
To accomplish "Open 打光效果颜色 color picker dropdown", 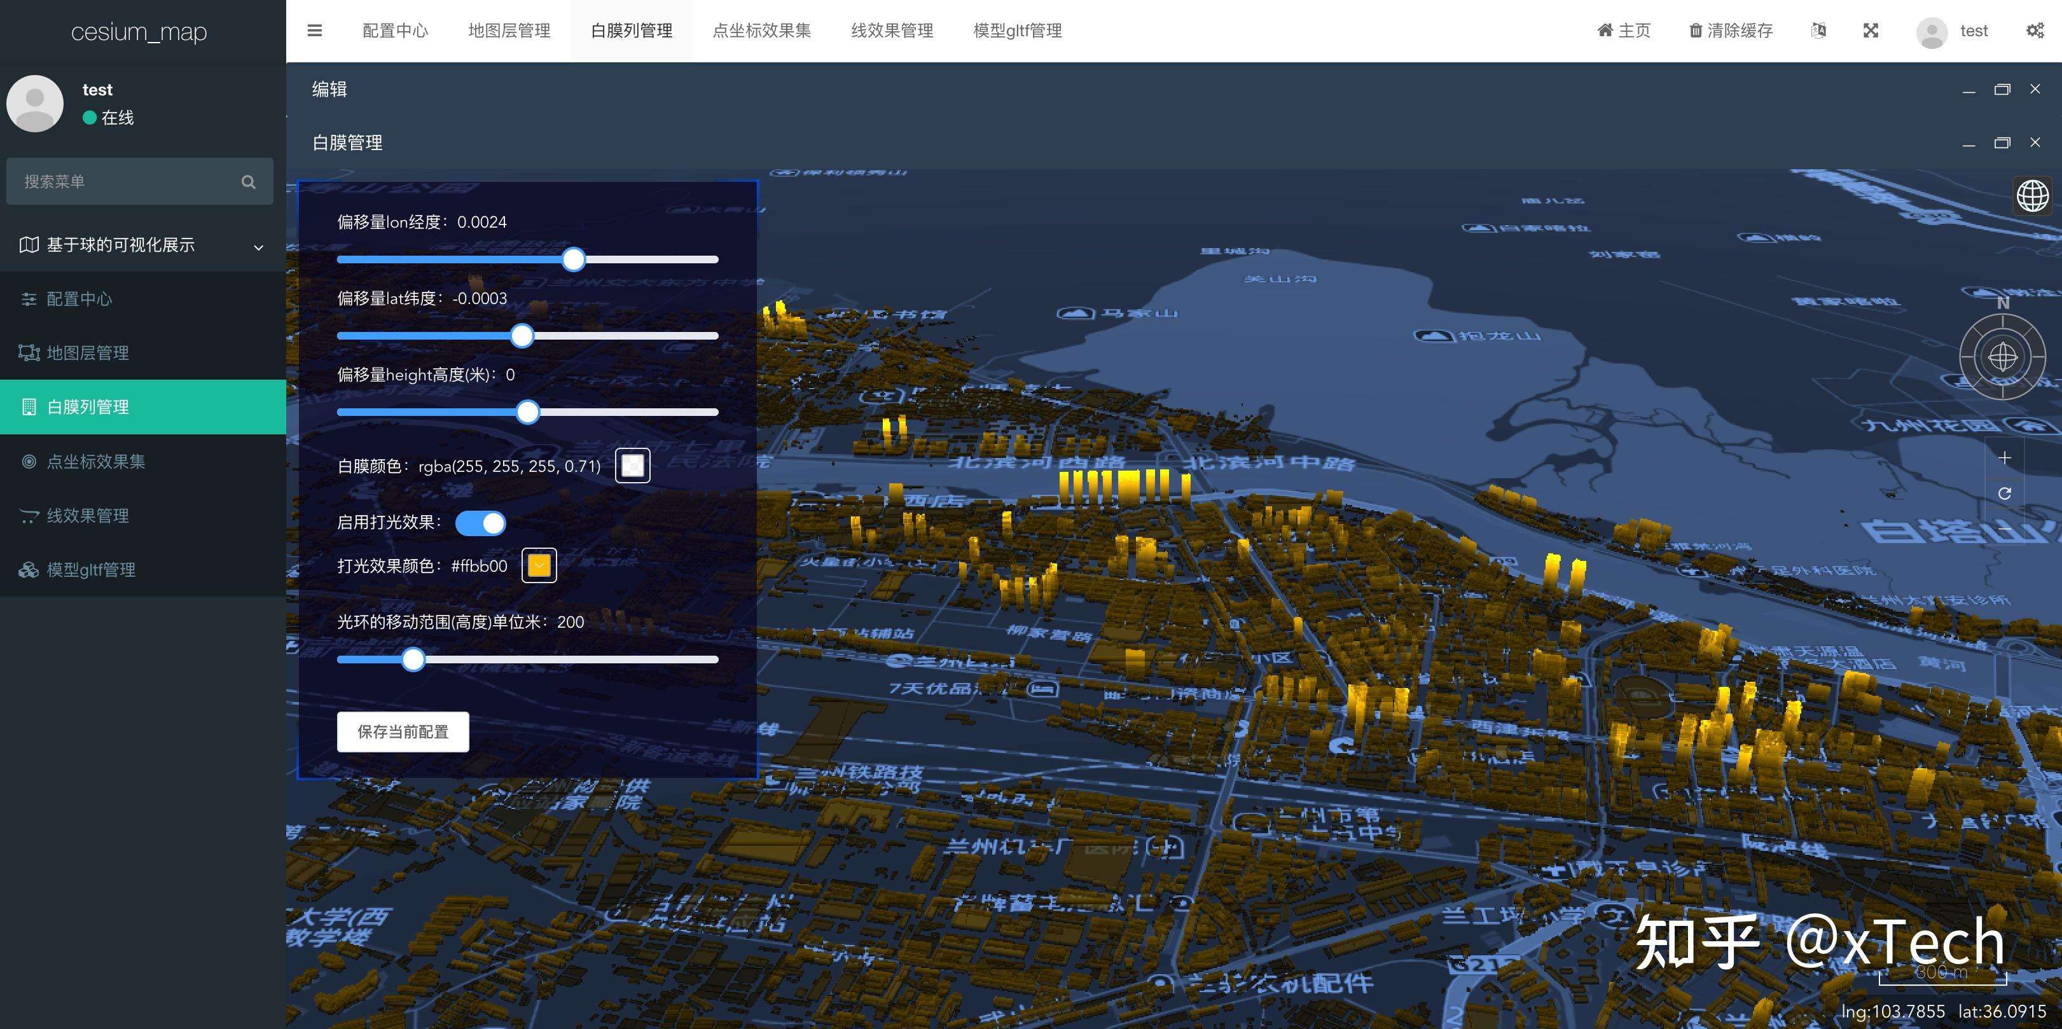I will click(539, 566).
